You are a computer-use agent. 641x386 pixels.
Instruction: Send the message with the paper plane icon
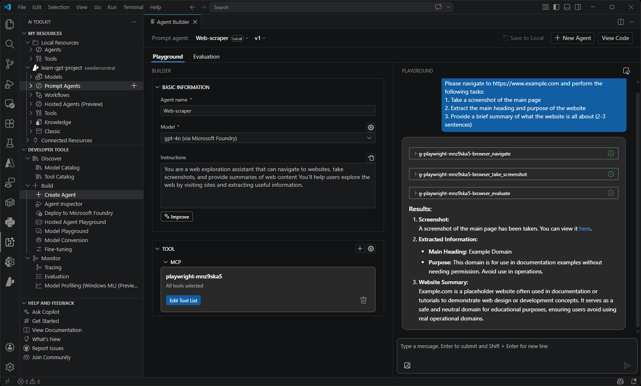[x=627, y=365]
